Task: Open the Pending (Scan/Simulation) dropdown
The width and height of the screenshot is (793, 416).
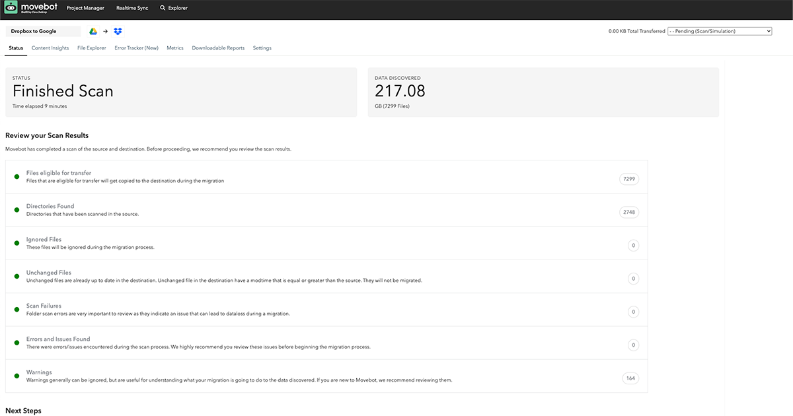Action: [x=720, y=30]
